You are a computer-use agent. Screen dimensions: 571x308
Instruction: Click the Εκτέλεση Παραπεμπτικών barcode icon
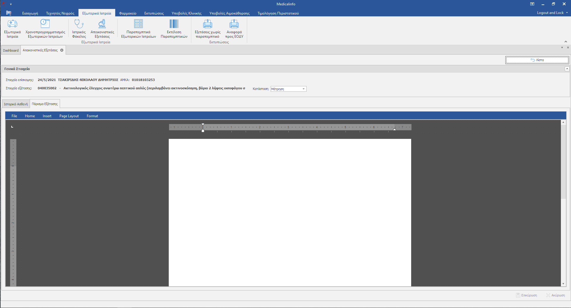[x=174, y=24]
